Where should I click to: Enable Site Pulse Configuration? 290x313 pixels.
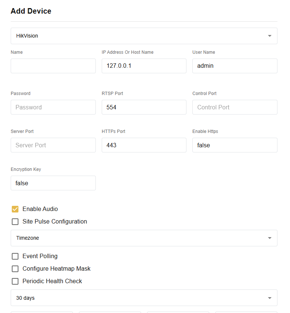coord(15,221)
